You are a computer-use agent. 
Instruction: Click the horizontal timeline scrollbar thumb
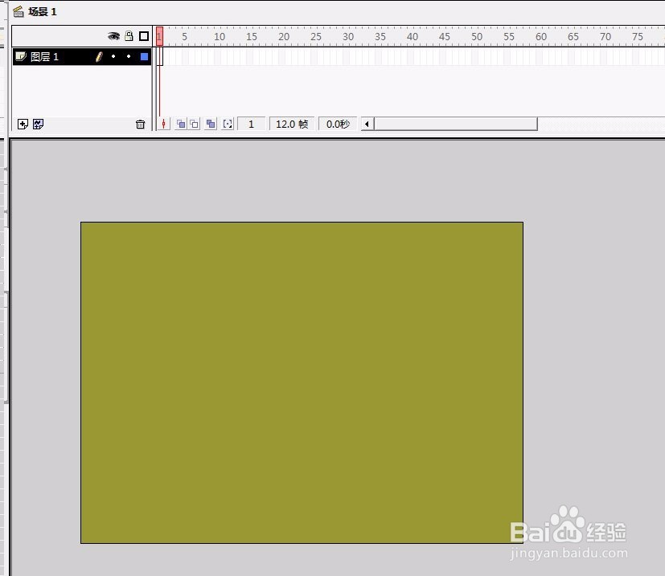coord(455,125)
